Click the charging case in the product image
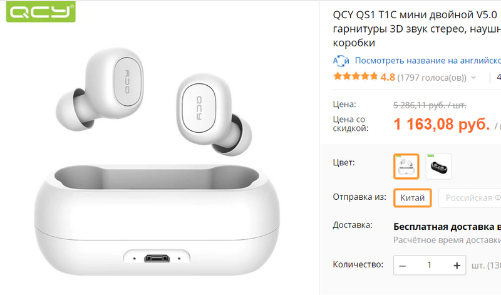 point(157,220)
